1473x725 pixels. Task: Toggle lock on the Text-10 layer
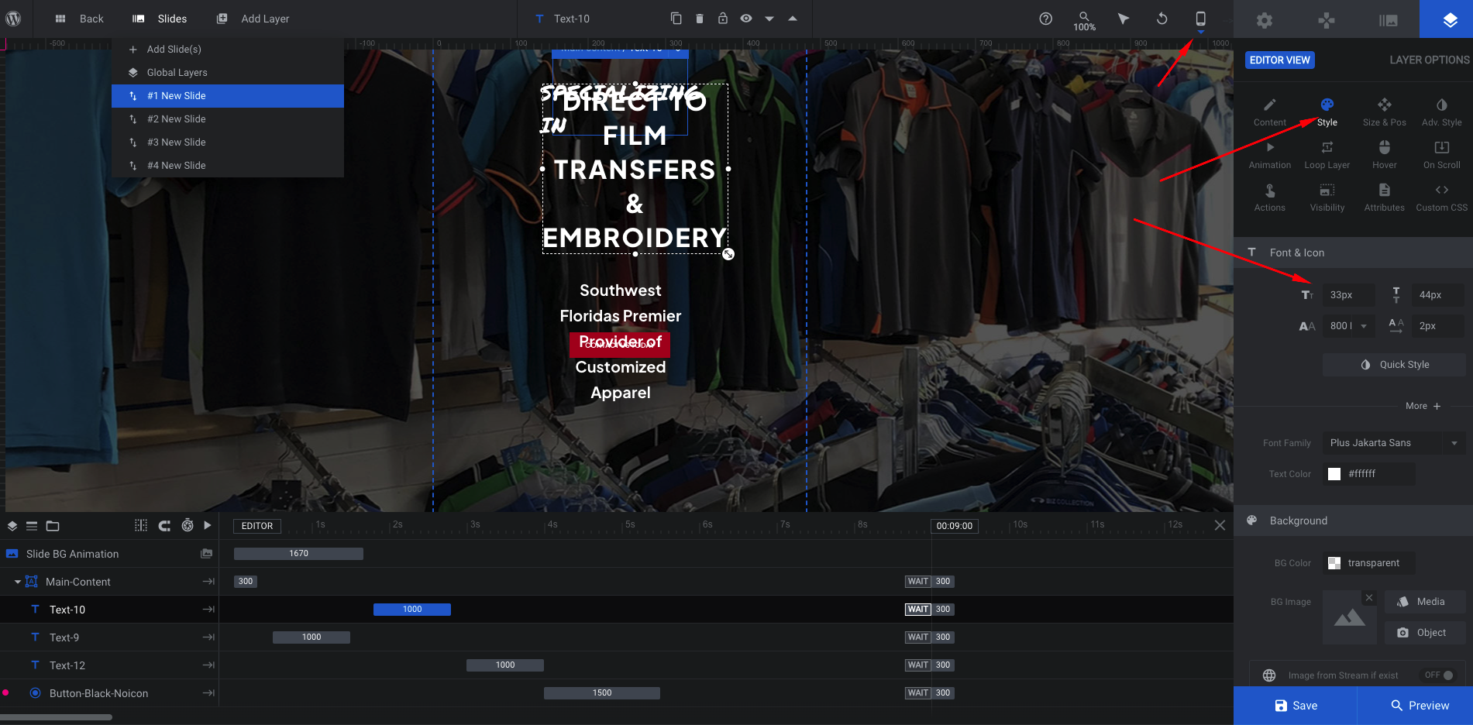[x=723, y=19]
